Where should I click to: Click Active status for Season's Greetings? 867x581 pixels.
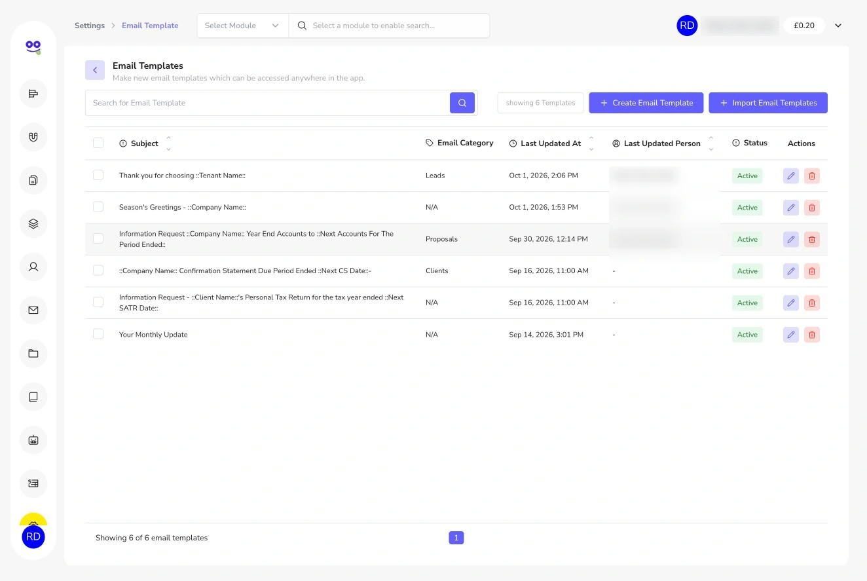click(747, 208)
